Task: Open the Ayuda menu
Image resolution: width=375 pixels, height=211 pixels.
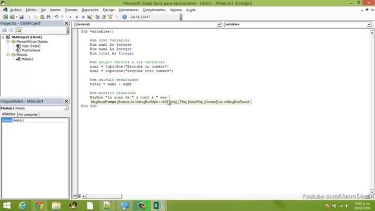Action: tap(190, 10)
